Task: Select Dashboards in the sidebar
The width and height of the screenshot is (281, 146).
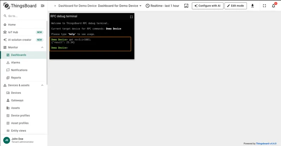Action: 24,55
